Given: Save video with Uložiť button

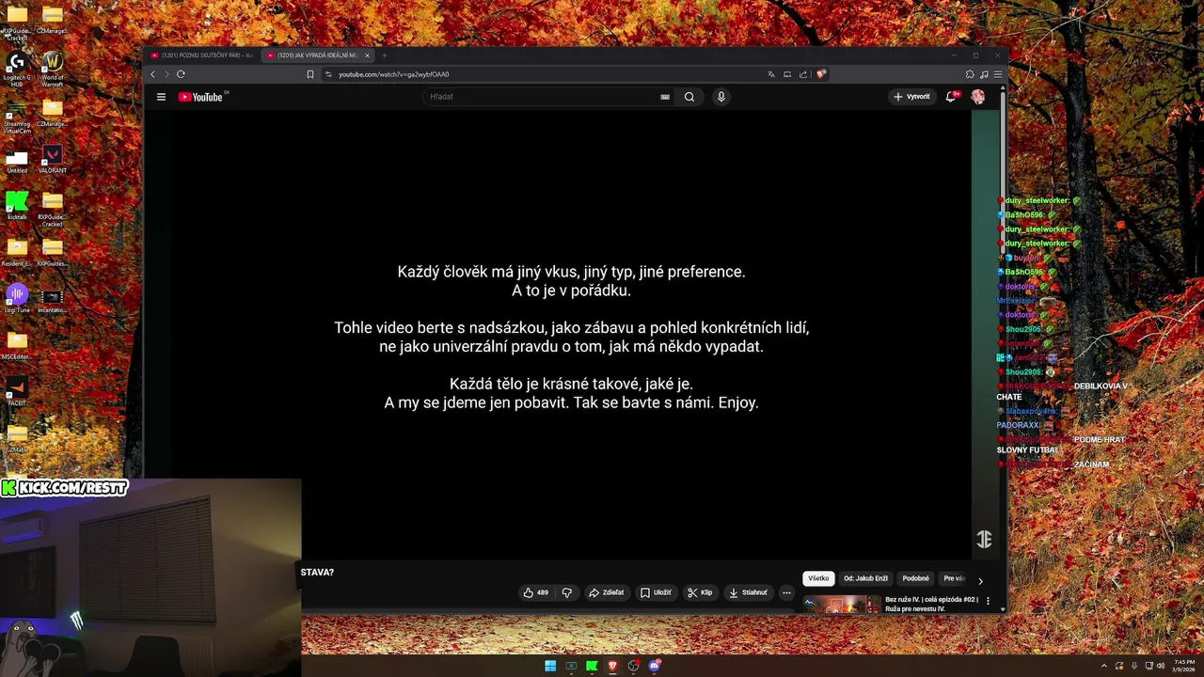Looking at the screenshot, I should pyautogui.click(x=656, y=592).
